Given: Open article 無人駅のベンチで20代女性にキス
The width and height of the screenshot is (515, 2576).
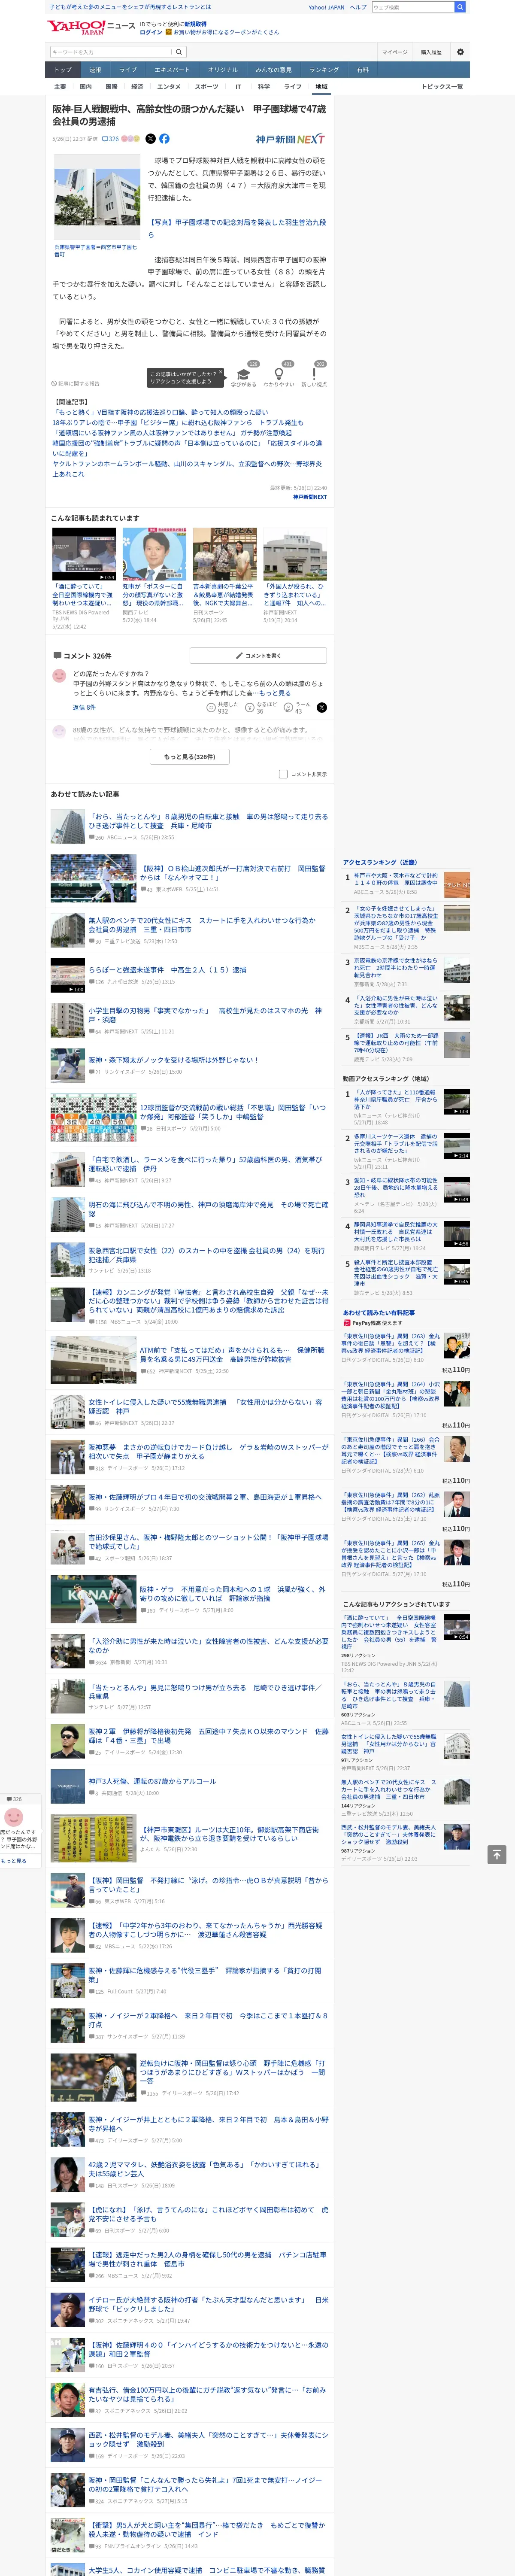Looking at the screenshot, I should click(x=202, y=925).
